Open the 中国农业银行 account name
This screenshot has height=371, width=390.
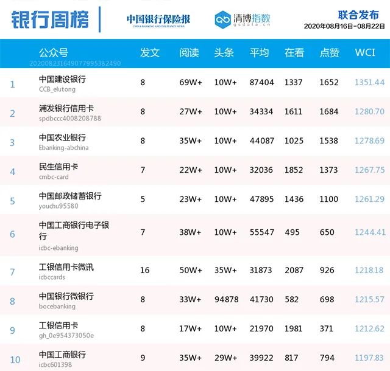pos(62,137)
